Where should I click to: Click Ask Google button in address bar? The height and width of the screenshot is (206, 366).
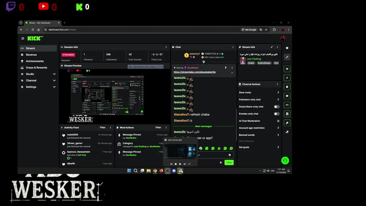click(249, 30)
